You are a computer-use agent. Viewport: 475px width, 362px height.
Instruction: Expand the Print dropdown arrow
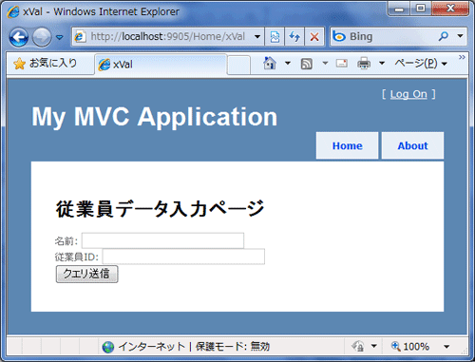point(382,64)
